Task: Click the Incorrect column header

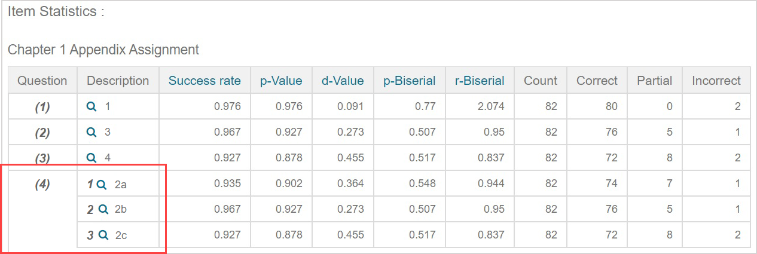Action: pos(716,81)
